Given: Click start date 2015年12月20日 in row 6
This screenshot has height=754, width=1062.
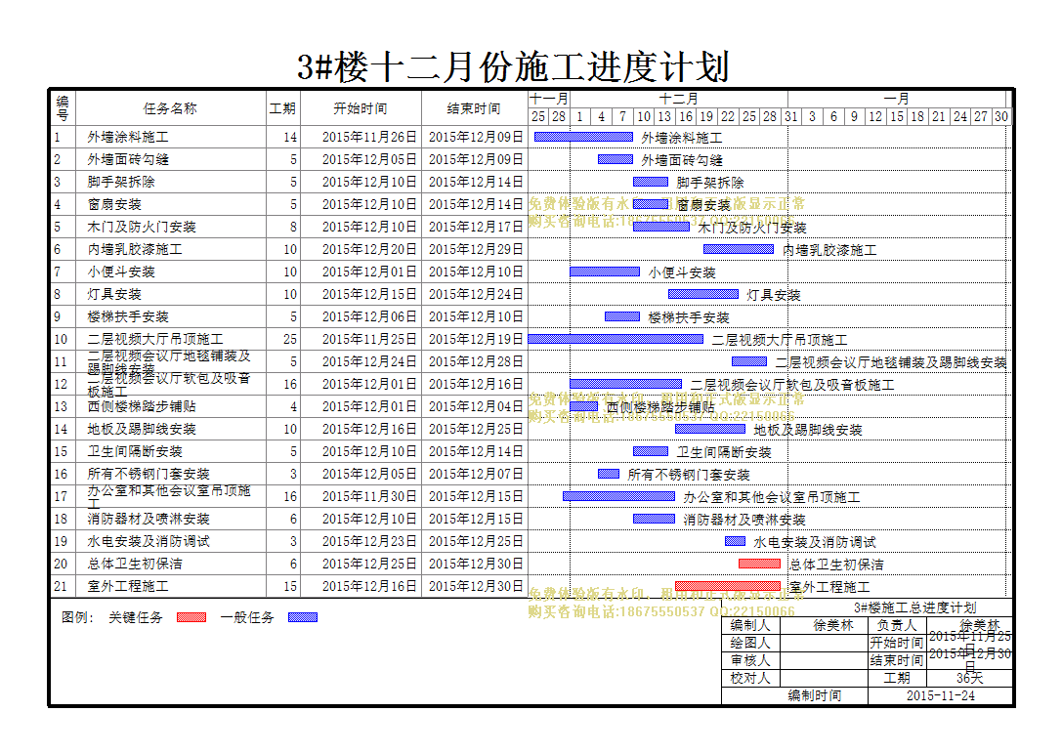Looking at the screenshot, I should pos(369,249).
